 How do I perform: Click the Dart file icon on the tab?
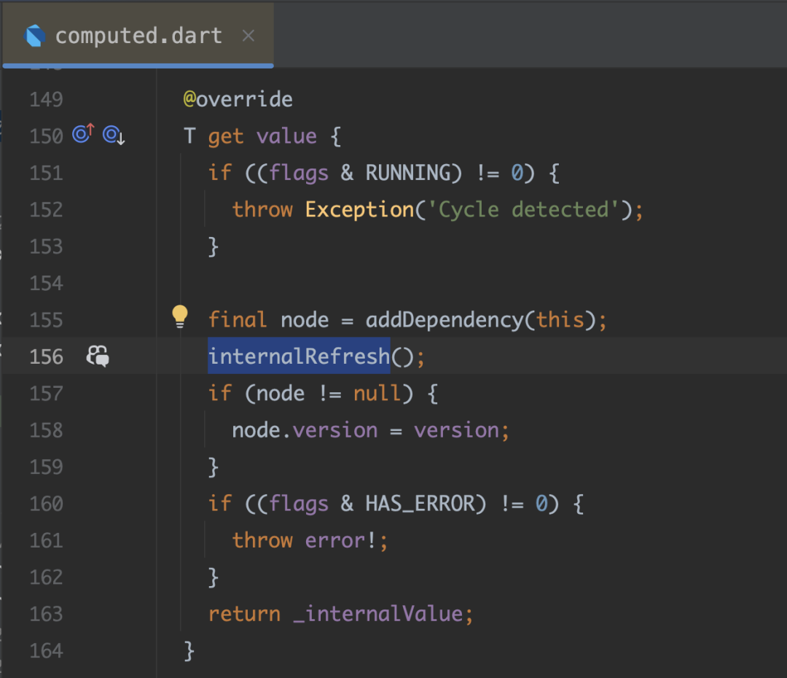pos(34,36)
